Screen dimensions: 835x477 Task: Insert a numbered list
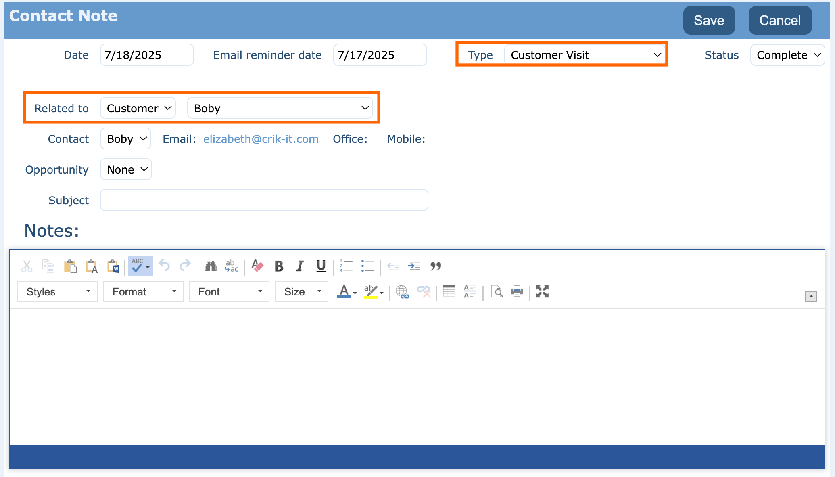[x=346, y=266]
